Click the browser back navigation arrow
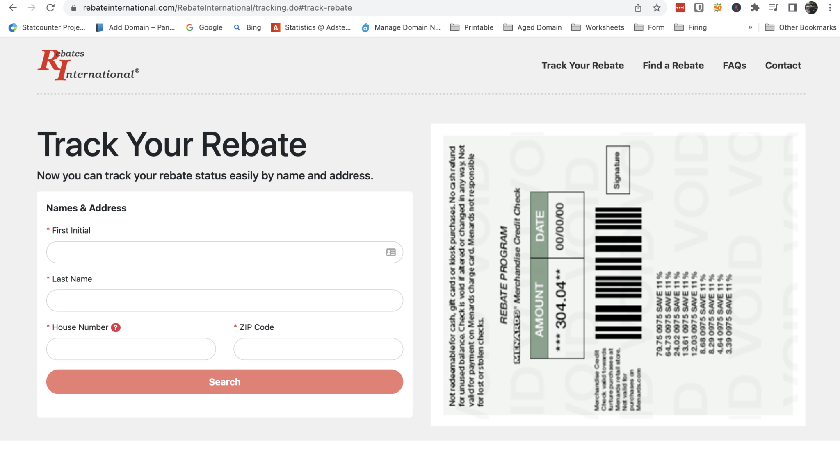840x463 pixels. 13,9
